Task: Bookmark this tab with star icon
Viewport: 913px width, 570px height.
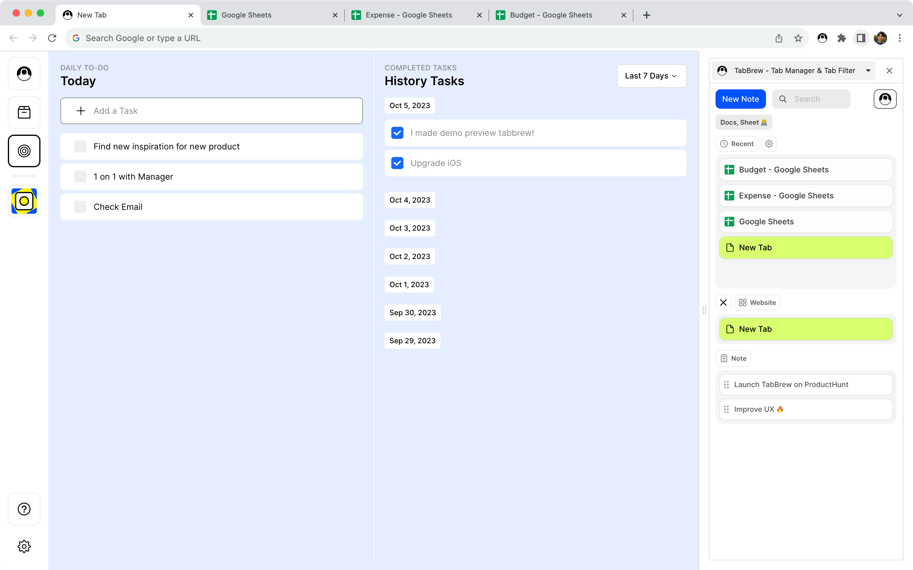Action: pyautogui.click(x=798, y=38)
